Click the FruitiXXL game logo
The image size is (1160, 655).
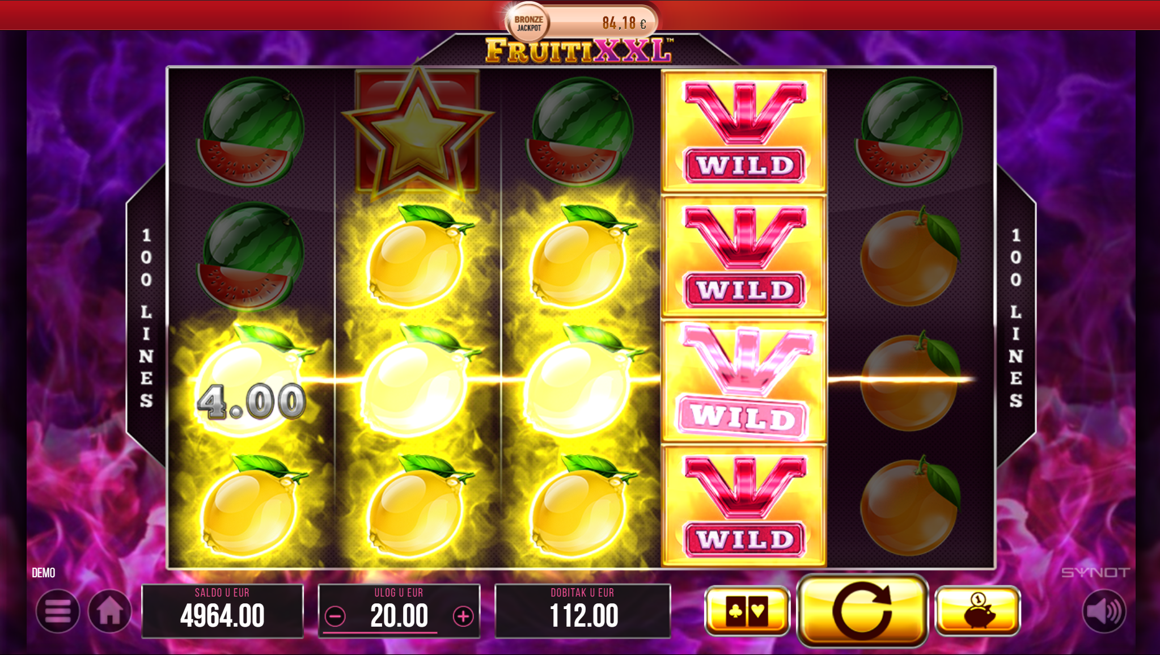point(579,51)
